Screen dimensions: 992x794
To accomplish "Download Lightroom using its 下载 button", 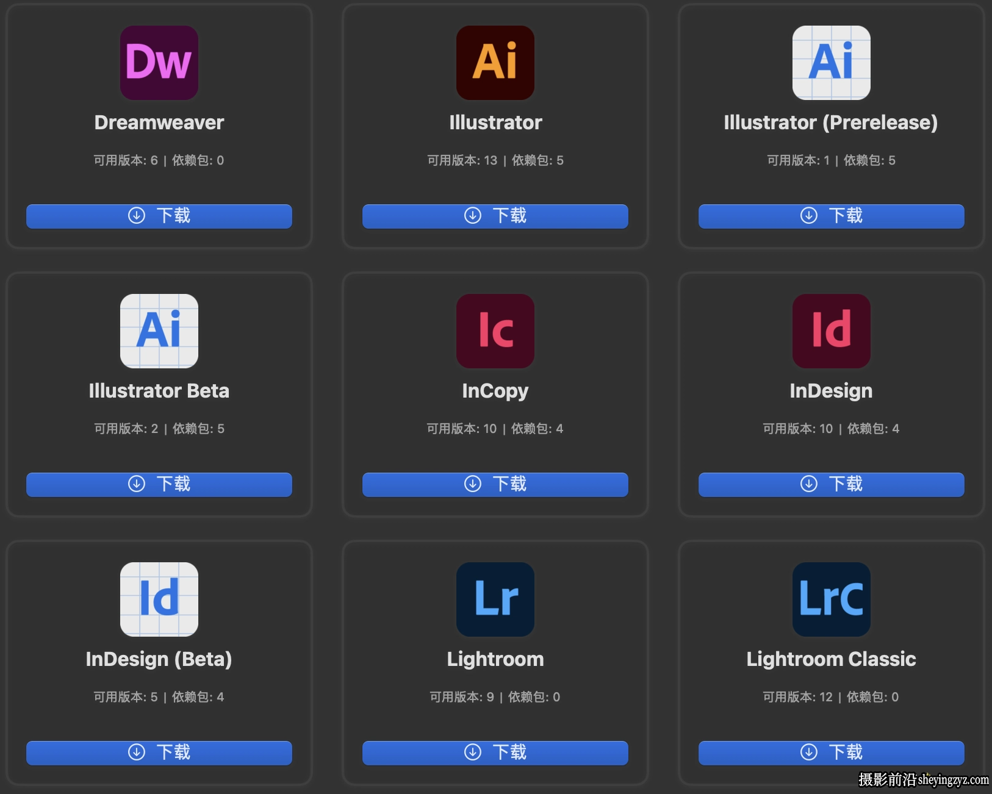I will (495, 753).
